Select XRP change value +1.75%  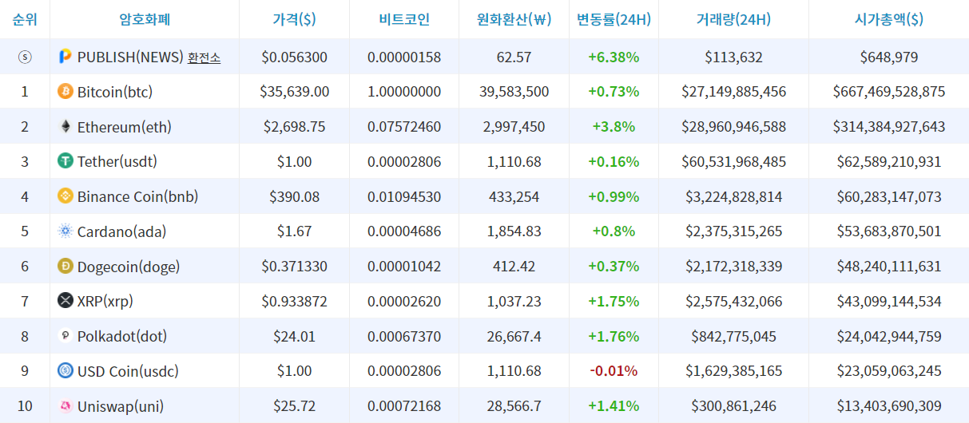[614, 301]
